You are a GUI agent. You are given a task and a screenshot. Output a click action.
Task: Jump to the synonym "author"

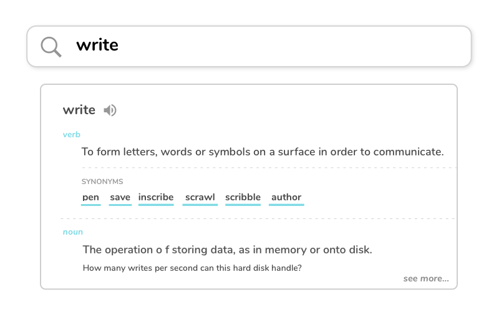tap(286, 197)
